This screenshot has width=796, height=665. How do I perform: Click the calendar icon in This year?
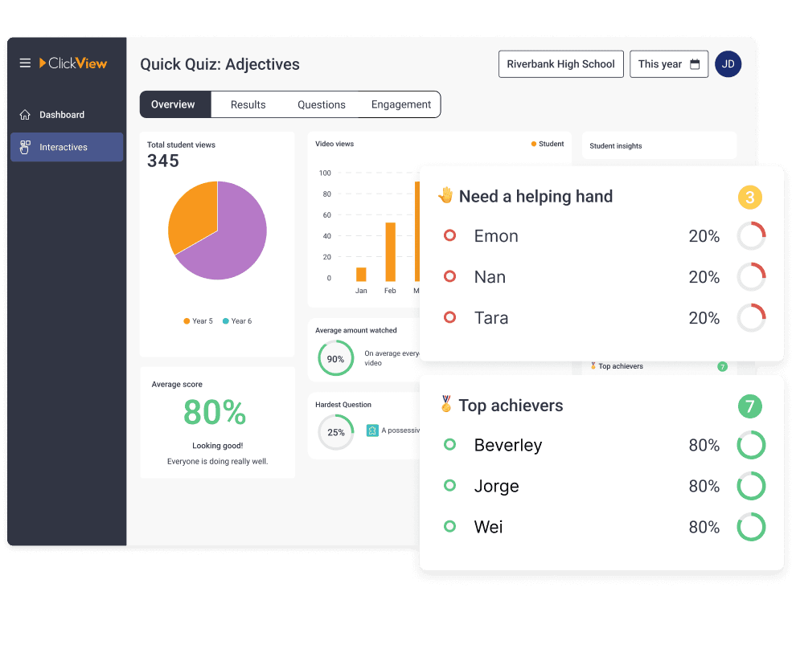click(x=695, y=64)
